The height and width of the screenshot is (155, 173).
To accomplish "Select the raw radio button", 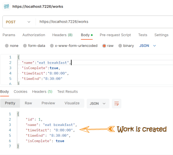I will pos(104,46).
